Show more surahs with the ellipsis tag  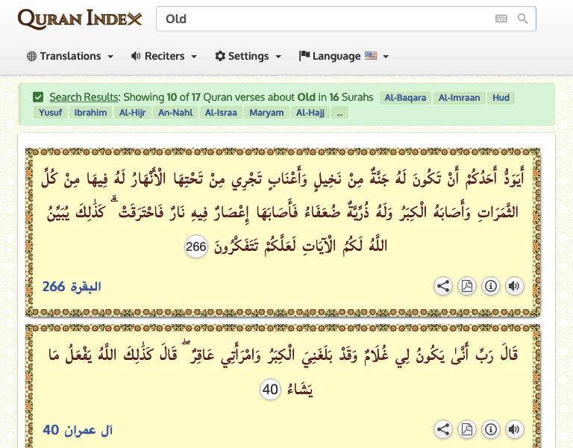pos(340,112)
